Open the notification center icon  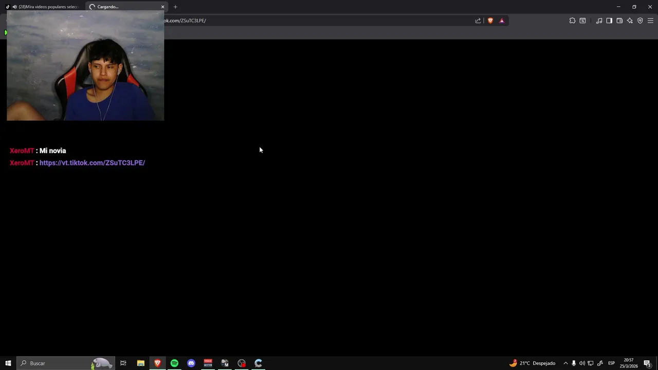(x=647, y=363)
